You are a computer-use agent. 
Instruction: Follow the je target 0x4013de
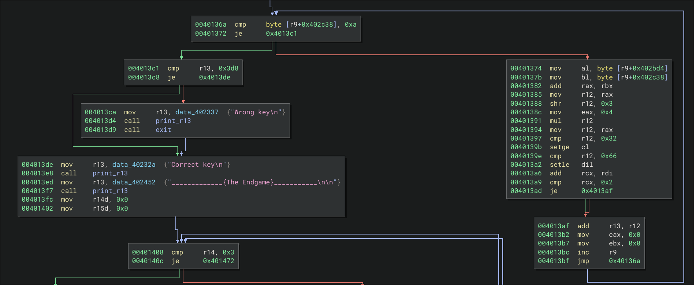(214, 78)
